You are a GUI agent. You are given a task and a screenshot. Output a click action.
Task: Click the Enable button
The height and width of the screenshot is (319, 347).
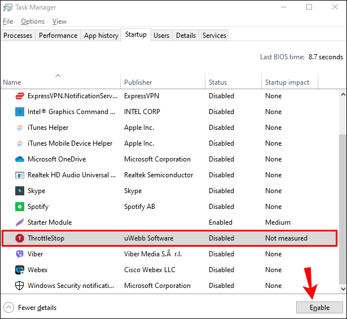click(319, 308)
